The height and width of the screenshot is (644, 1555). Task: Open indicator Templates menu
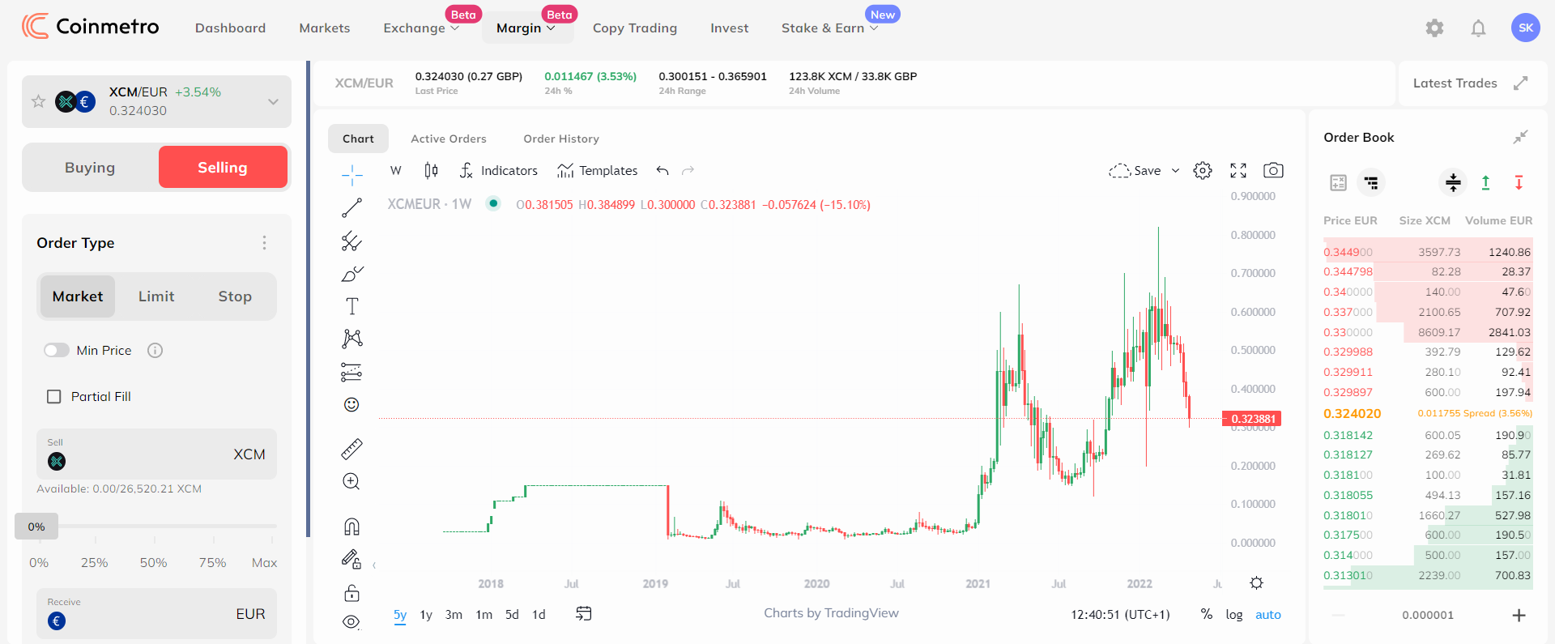[x=598, y=170]
